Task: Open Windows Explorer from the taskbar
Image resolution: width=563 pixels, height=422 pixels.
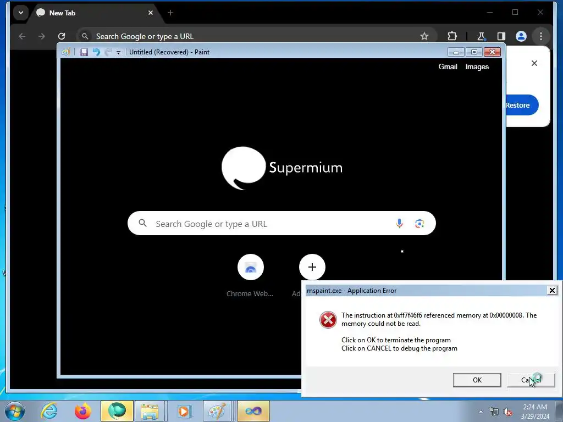Action: 150,411
